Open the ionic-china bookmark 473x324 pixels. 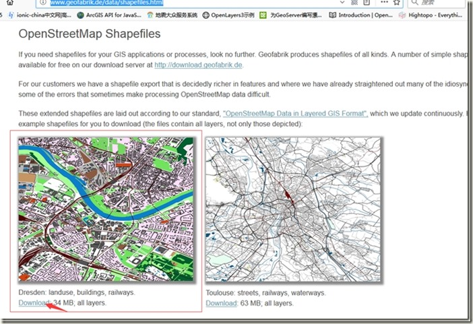[x=40, y=15]
